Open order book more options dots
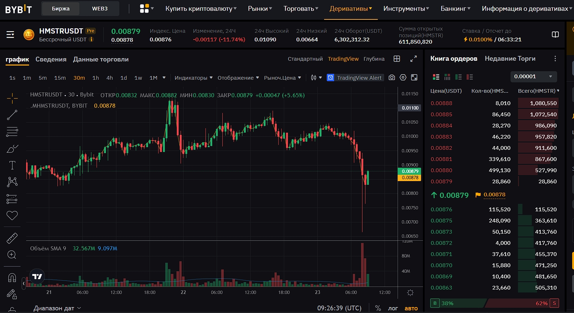This screenshot has width=574, height=313. click(x=555, y=59)
